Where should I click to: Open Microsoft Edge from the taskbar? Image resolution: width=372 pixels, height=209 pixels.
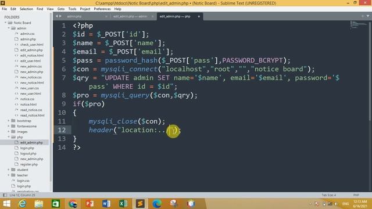(157, 204)
